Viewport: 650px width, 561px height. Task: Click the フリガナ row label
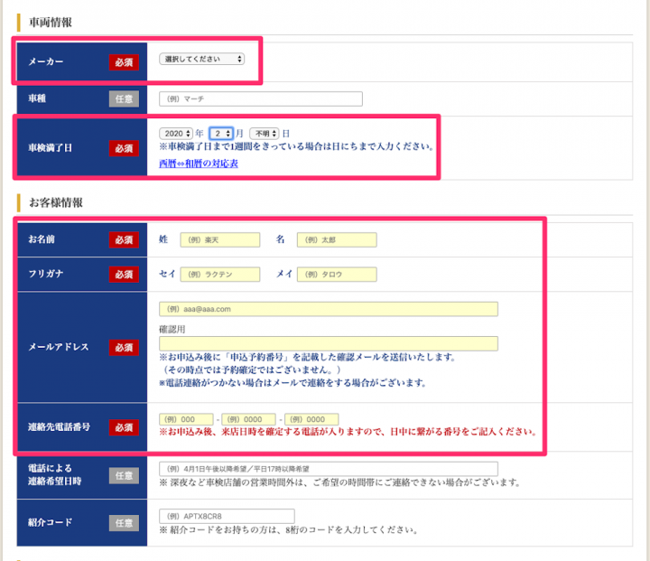(x=46, y=274)
